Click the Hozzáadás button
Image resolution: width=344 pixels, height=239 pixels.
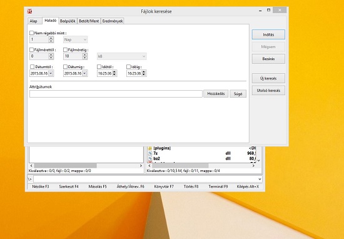(216, 94)
